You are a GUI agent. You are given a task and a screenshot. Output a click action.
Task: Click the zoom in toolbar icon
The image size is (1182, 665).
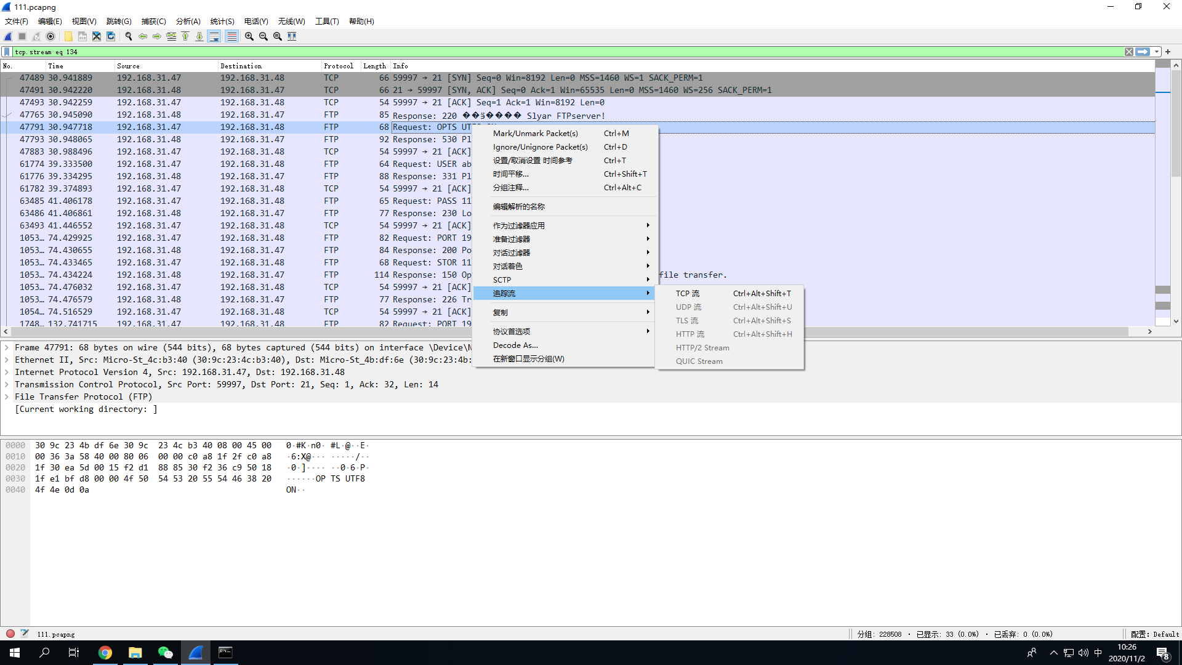point(249,36)
